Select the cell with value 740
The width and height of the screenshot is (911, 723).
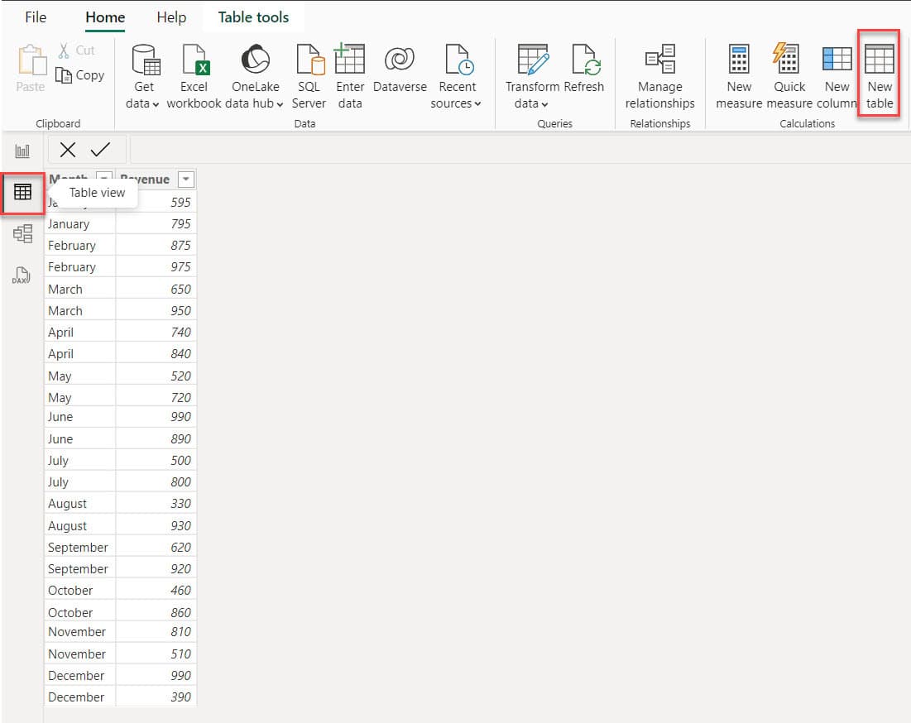pos(156,333)
